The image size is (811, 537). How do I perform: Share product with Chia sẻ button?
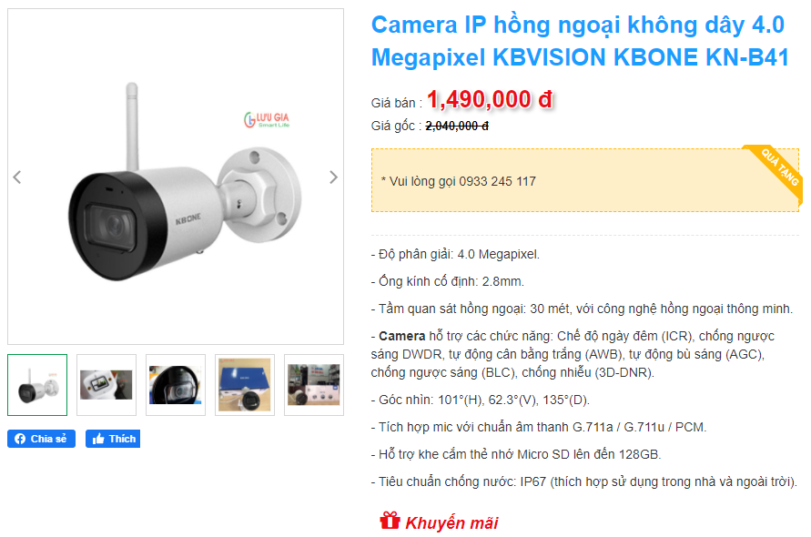click(x=41, y=439)
